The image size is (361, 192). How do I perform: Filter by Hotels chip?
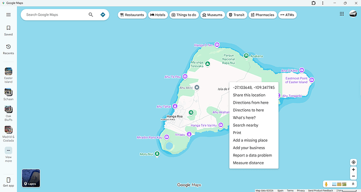click(x=158, y=15)
